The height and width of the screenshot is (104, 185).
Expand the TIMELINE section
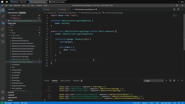coord(11,95)
